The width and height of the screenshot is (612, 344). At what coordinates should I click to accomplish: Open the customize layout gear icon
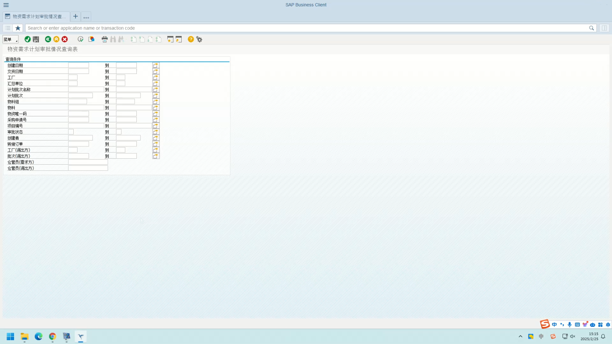pos(199,39)
